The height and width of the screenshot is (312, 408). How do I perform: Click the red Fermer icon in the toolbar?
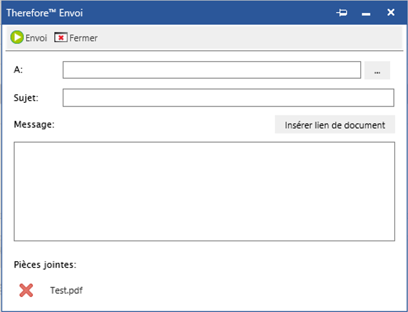click(61, 38)
